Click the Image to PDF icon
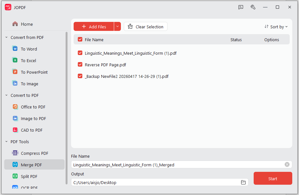299x195 pixels. click(15, 118)
